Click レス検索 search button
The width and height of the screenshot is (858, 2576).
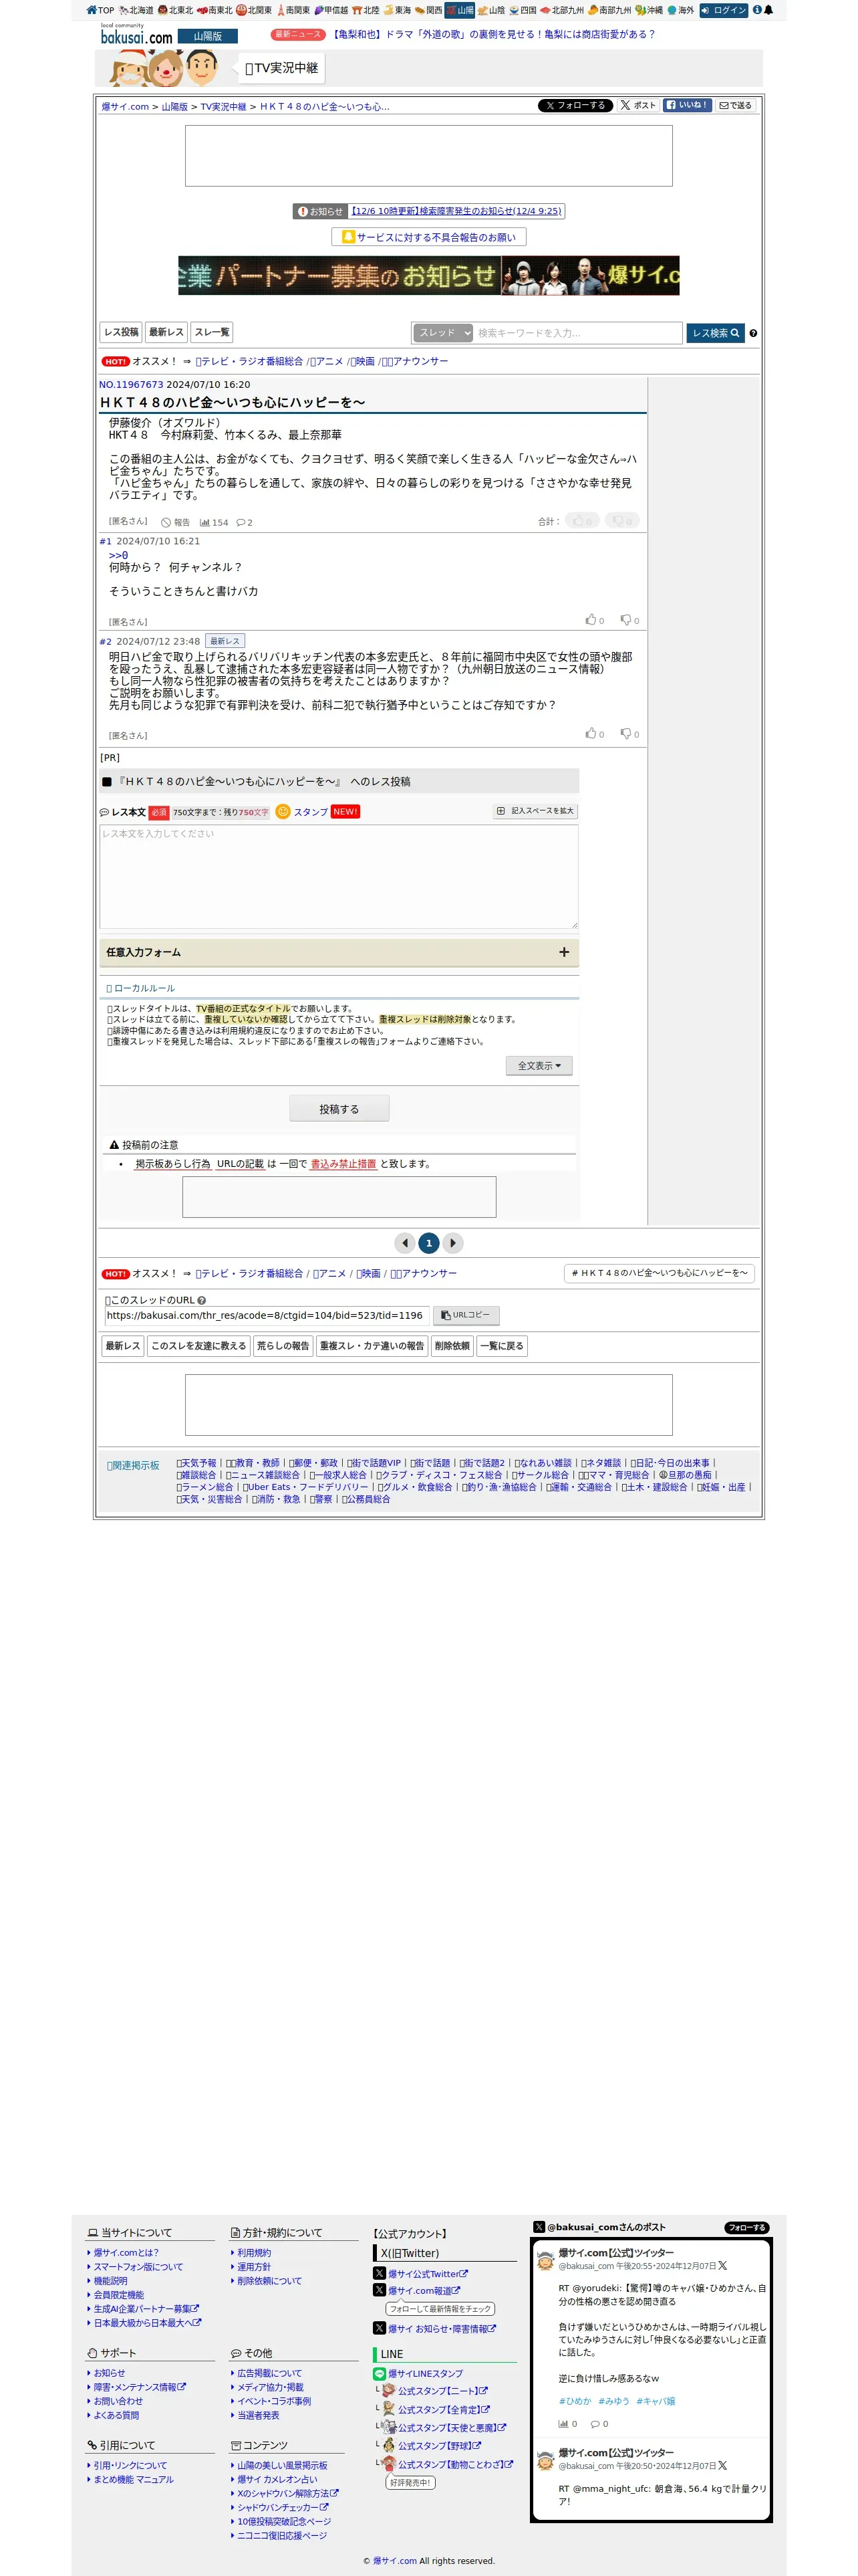715,333
